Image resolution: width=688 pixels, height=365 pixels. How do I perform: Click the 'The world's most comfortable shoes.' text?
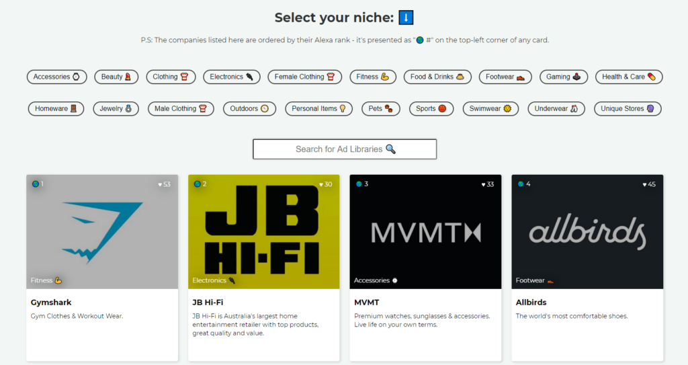click(572, 316)
